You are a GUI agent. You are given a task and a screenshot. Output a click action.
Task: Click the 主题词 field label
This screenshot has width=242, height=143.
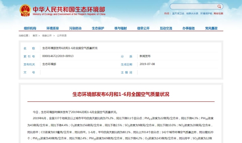coord(126,72)
